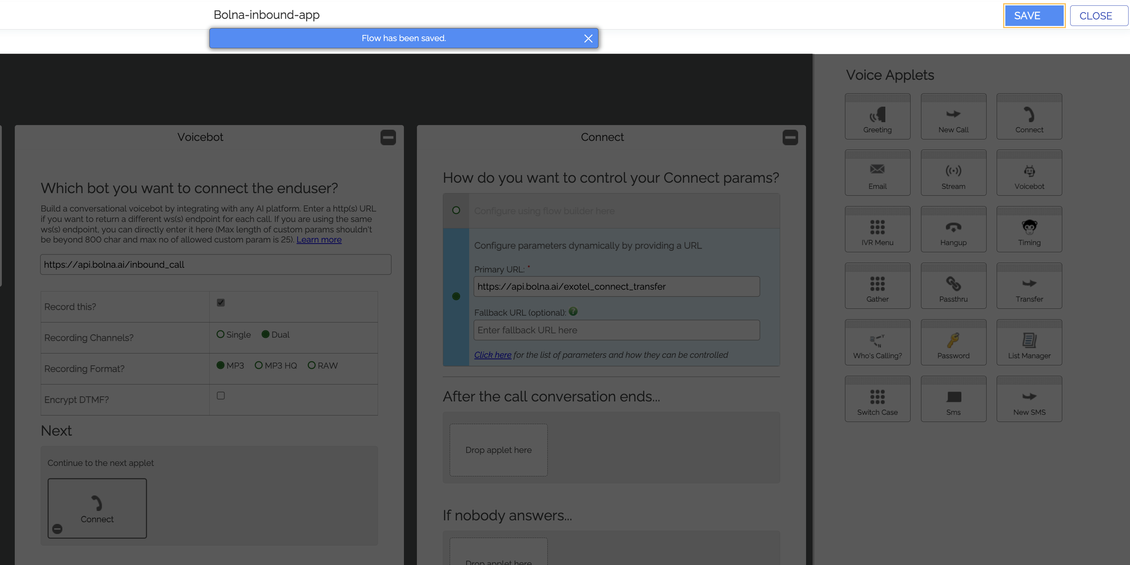The image size is (1130, 565).
Task: Select the Transfer applet
Action: click(1029, 286)
